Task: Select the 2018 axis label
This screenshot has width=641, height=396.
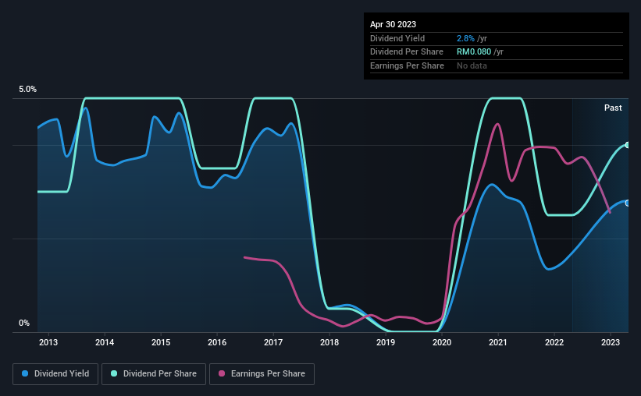Action: click(x=329, y=342)
